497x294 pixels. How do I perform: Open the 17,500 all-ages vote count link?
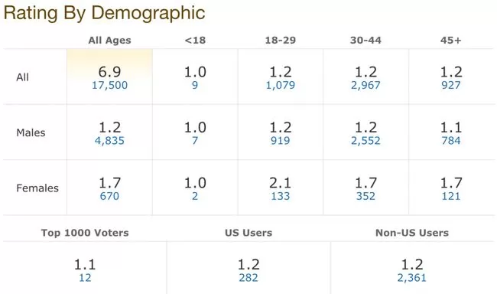[109, 86]
